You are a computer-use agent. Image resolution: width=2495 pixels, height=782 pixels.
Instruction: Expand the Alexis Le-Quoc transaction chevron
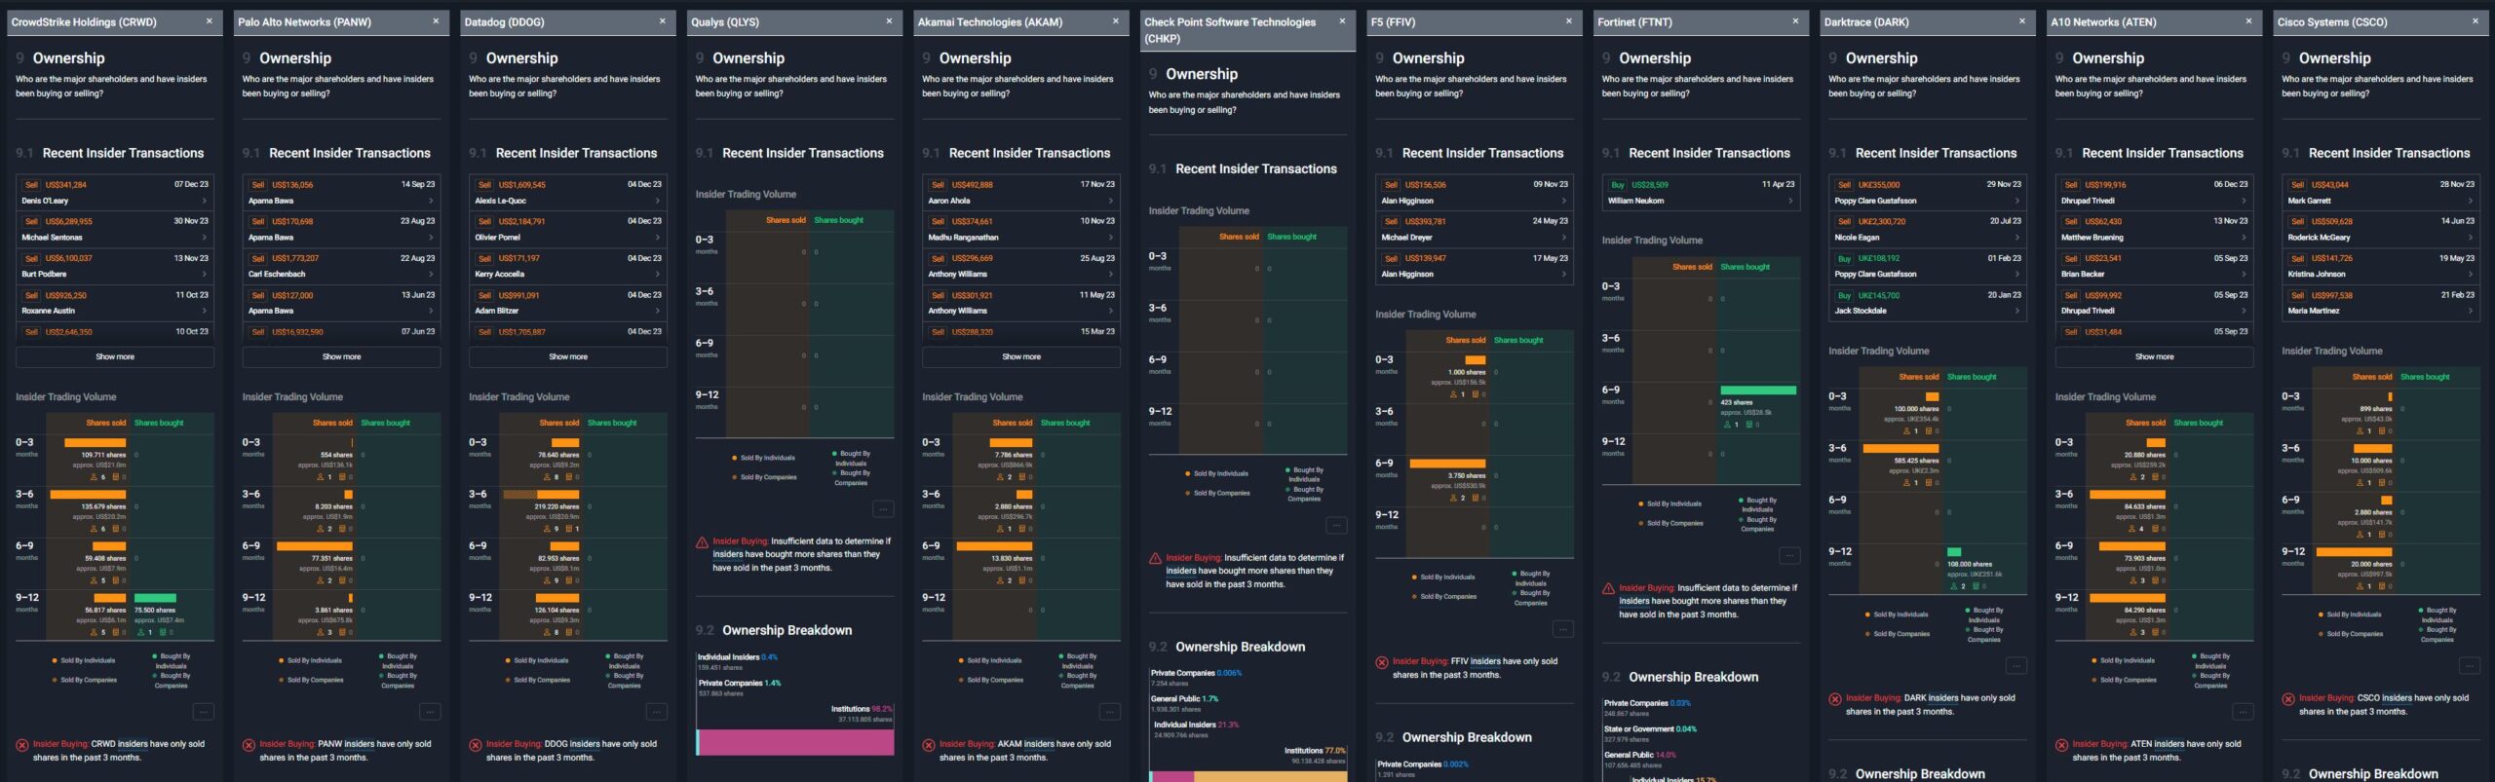[x=657, y=201]
